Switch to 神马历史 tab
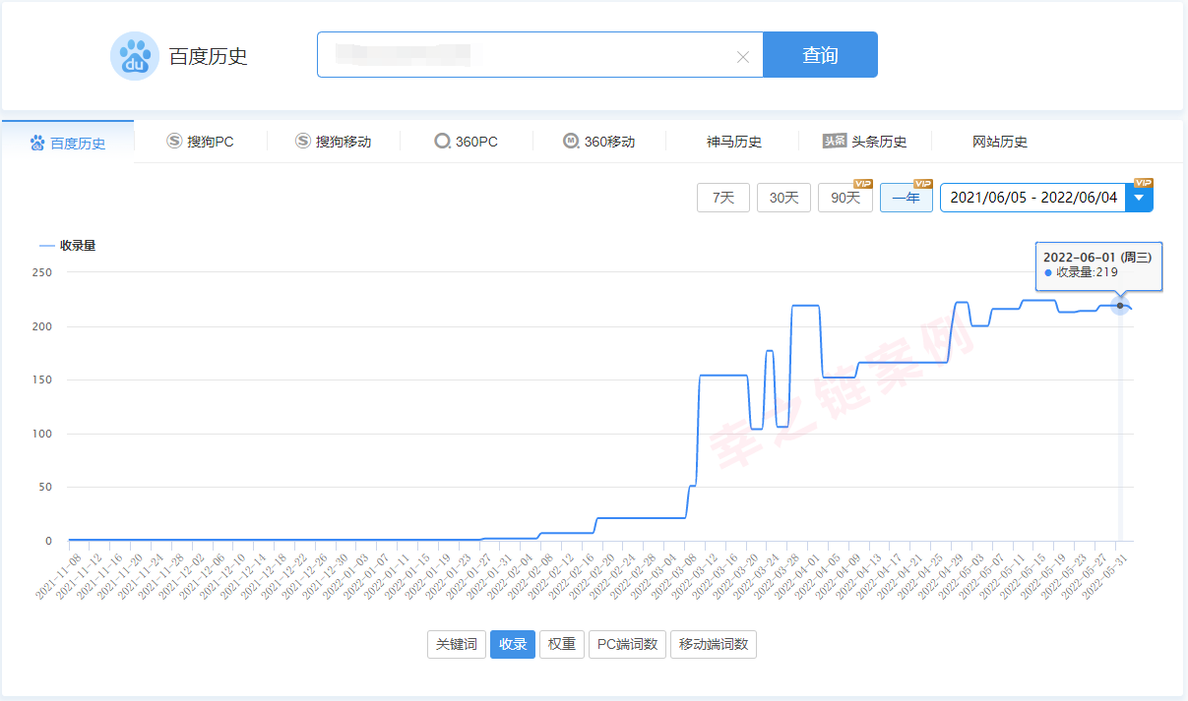Viewport: 1188px width, 701px height. pyautogui.click(x=733, y=142)
